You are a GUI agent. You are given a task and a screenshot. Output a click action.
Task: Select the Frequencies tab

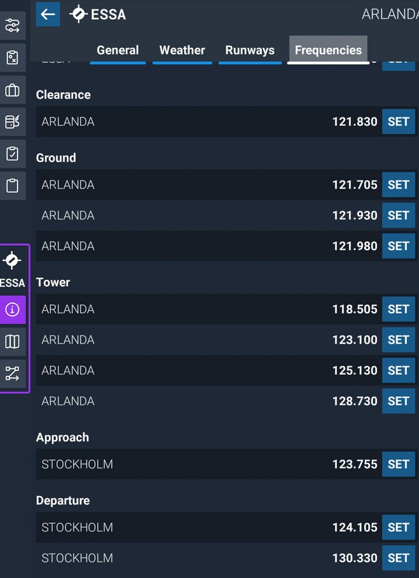pos(328,50)
